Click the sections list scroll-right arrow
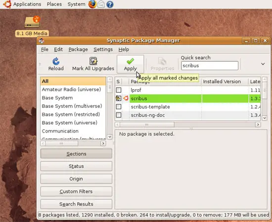The height and width of the screenshot is (222, 272). pyautogui.click(x=103, y=143)
